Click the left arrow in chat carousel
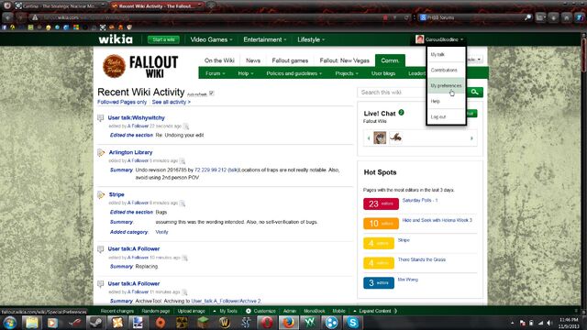 coord(369,138)
